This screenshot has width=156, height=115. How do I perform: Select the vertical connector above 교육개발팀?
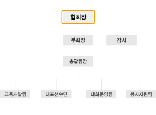tap(15, 85)
